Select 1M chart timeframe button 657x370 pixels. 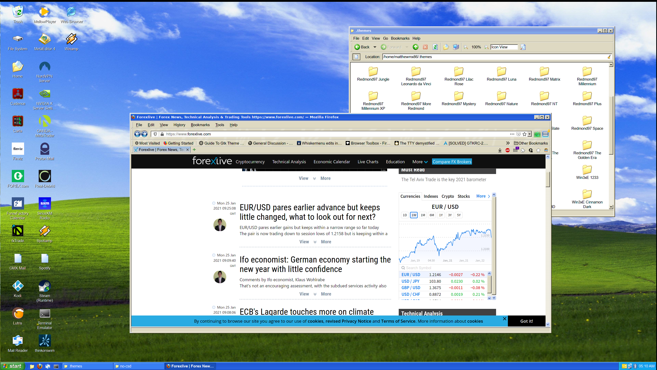point(423,215)
